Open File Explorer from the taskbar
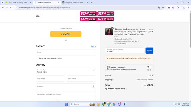The width and height of the screenshot is (191, 107). (x=98, y=104)
